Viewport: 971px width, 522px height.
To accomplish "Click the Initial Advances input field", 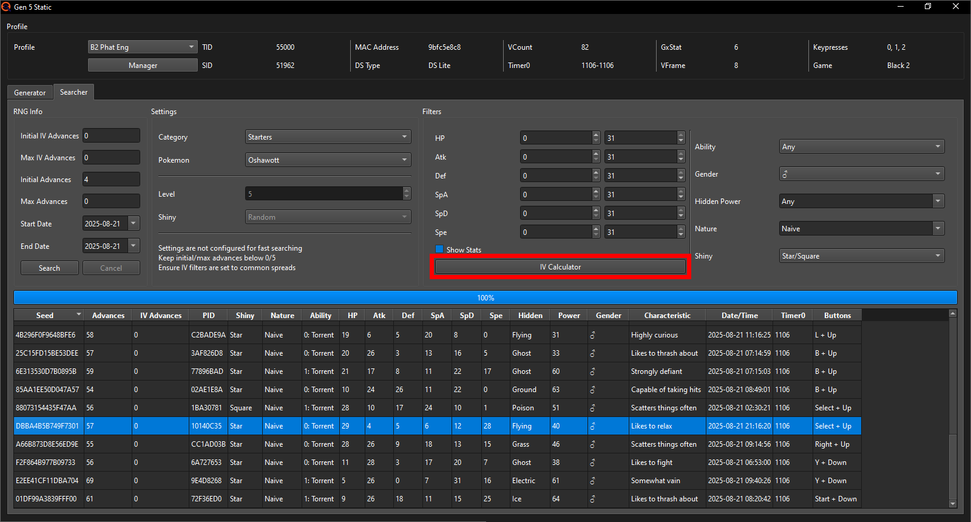I will point(111,180).
